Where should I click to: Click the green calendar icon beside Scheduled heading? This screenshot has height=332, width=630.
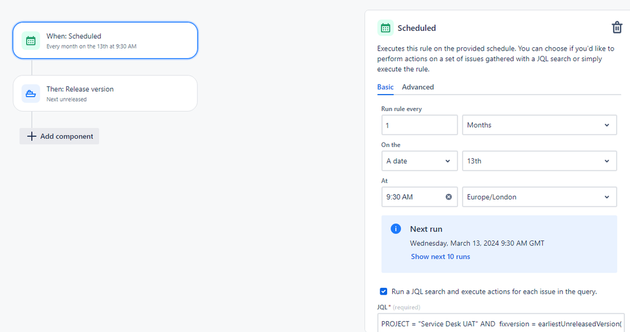pyautogui.click(x=385, y=28)
